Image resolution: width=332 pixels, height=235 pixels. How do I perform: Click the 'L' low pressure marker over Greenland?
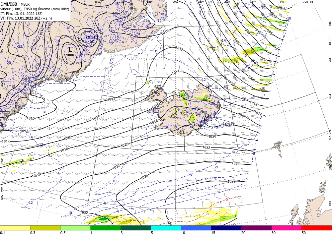point(70,50)
